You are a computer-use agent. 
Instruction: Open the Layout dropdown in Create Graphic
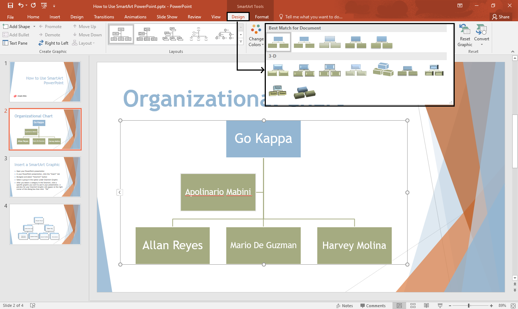coord(83,43)
